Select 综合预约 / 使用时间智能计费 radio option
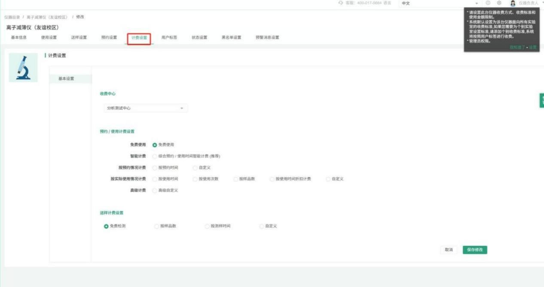The image size is (544, 287). tap(155, 156)
